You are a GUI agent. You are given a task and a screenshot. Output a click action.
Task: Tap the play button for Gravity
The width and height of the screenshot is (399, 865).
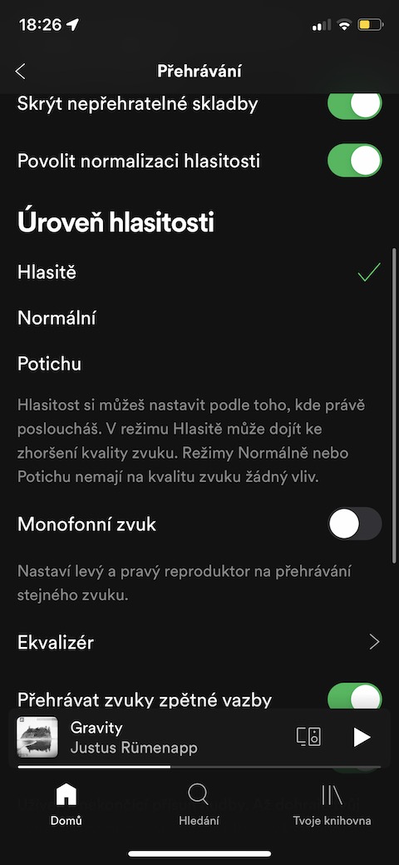click(362, 737)
